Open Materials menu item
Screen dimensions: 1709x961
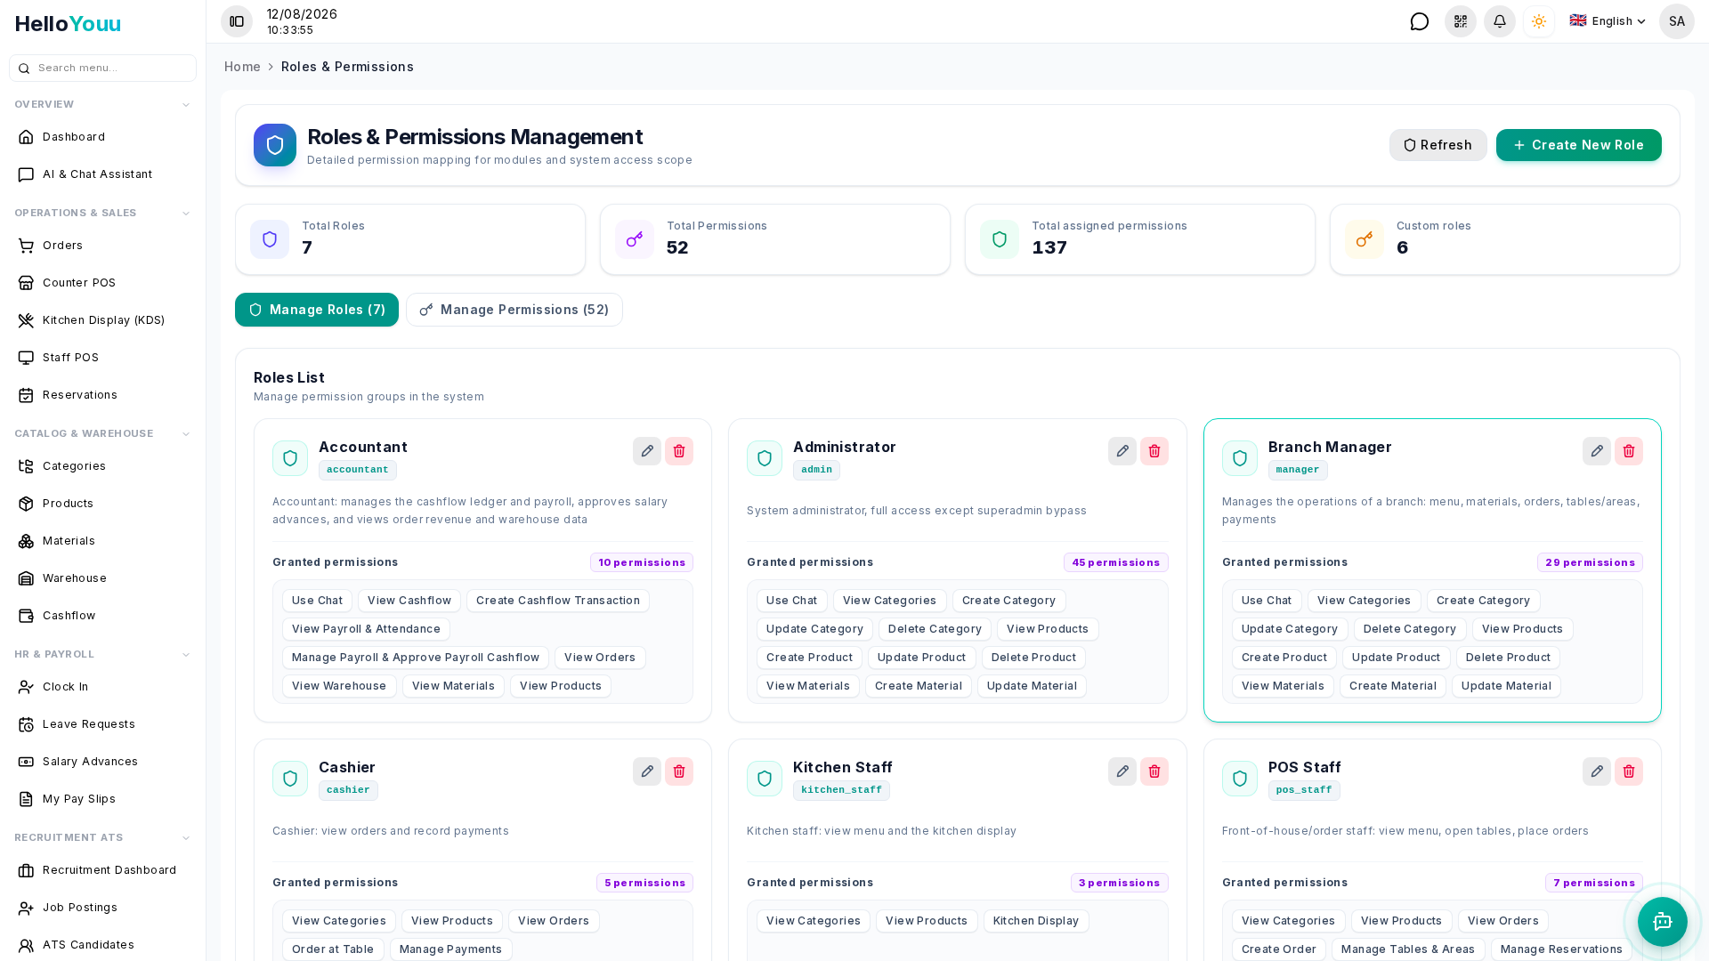click(102, 541)
